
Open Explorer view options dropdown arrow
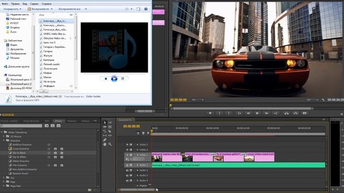131,9
